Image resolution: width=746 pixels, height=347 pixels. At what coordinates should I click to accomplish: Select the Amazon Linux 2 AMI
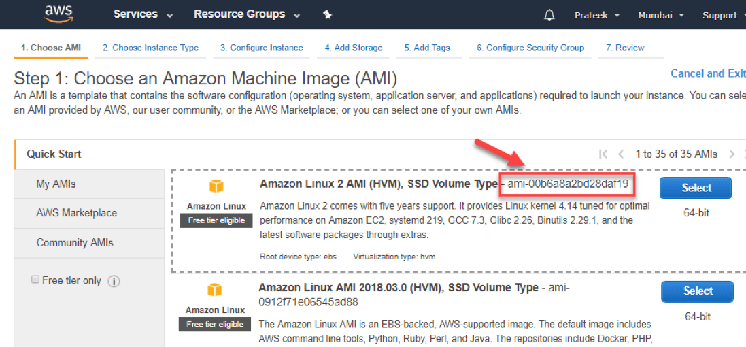pos(695,188)
